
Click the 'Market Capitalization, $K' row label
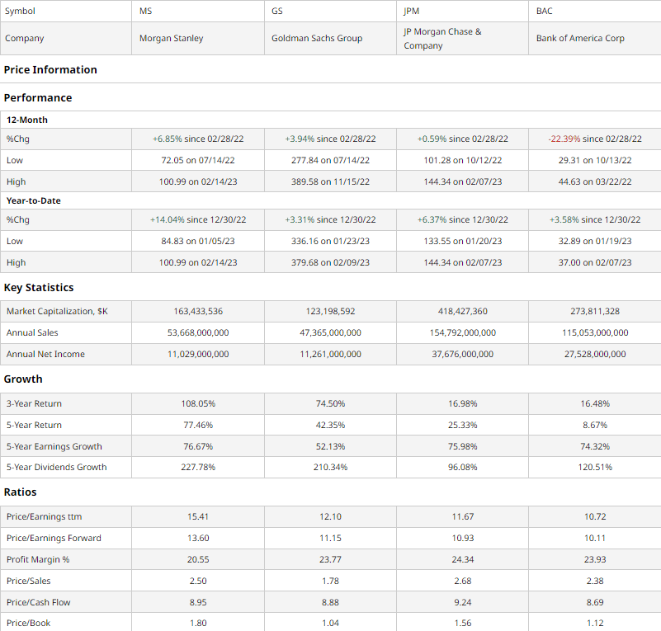(57, 312)
